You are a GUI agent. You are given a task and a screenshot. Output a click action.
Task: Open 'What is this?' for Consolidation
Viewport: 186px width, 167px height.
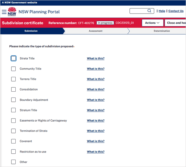tap(95, 90)
